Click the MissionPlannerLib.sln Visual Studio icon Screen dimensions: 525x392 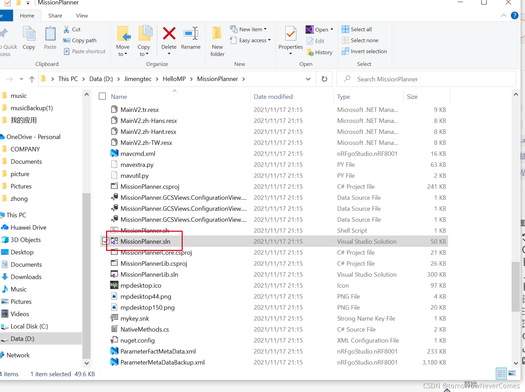tap(114, 274)
